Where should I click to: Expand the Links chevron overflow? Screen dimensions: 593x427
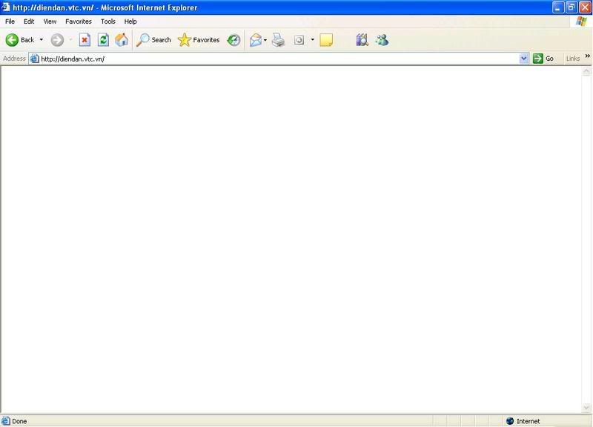(587, 56)
